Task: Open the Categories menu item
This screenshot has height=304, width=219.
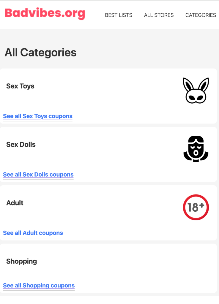Action: click(x=201, y=15)
